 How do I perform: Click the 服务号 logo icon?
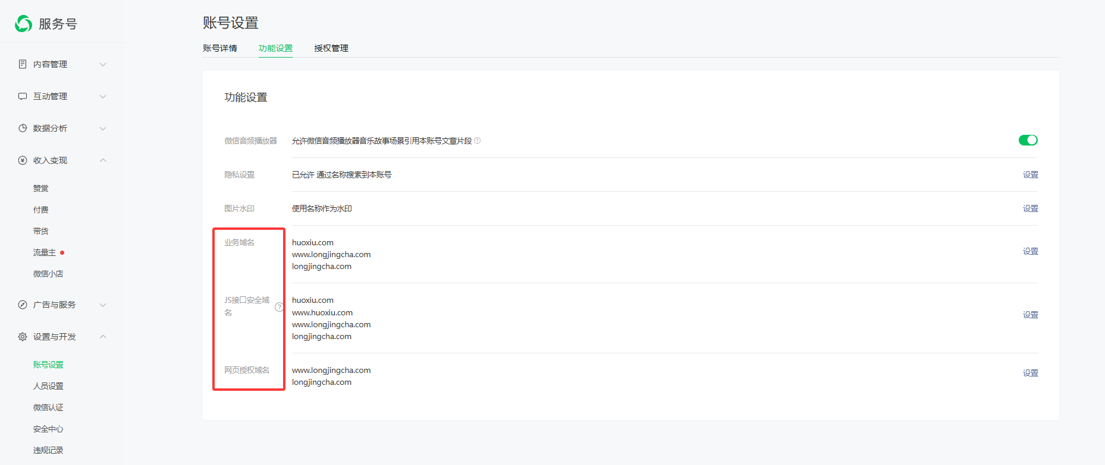pyautogui.click(x=24, y=24)
